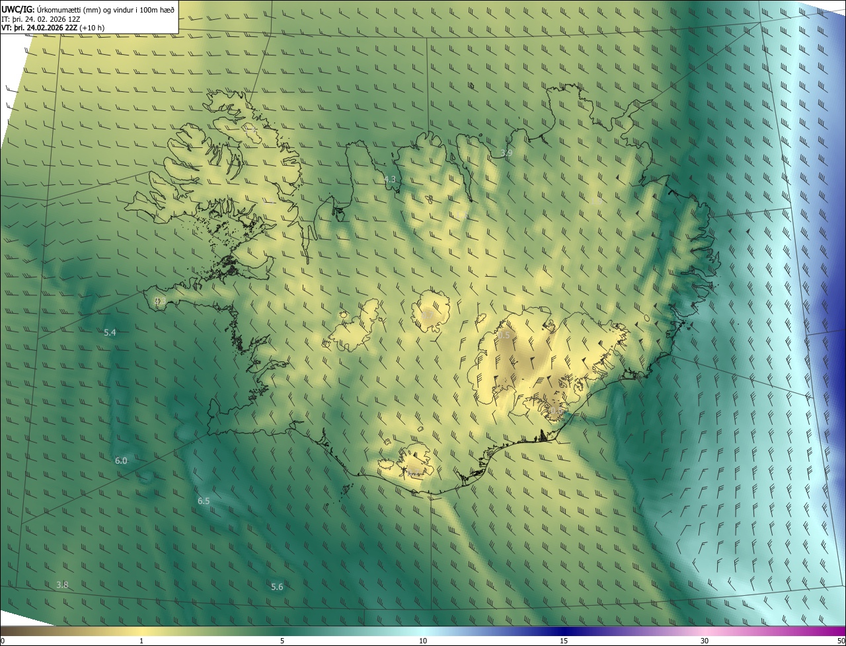846x646 pixels.
Task: Click the 6.0 precipitation value label
Action: (121, 460)
